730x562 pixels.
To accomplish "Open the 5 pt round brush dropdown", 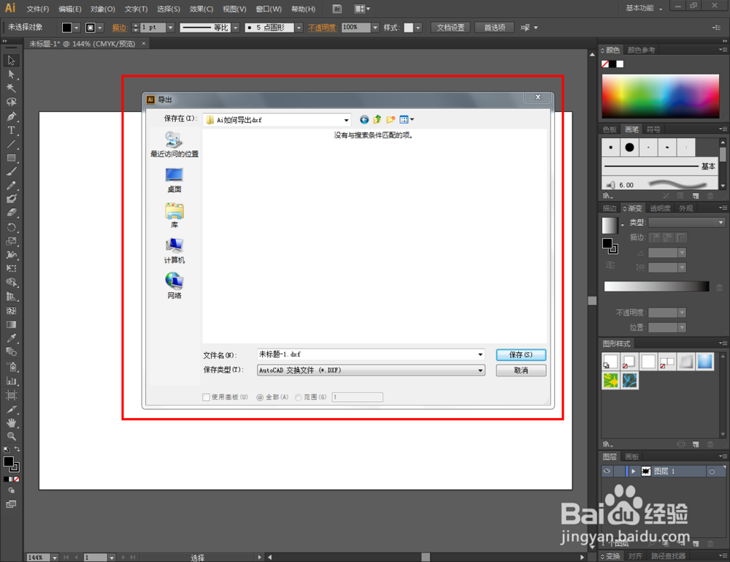I will pos(299,28).
